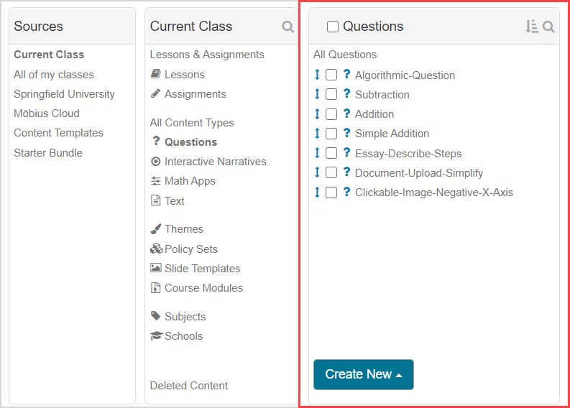Viewport: 570px width, 408px height.
Task: Select the Document-Upload-Simplify checkbox
Action: click(x=331, y=172)
